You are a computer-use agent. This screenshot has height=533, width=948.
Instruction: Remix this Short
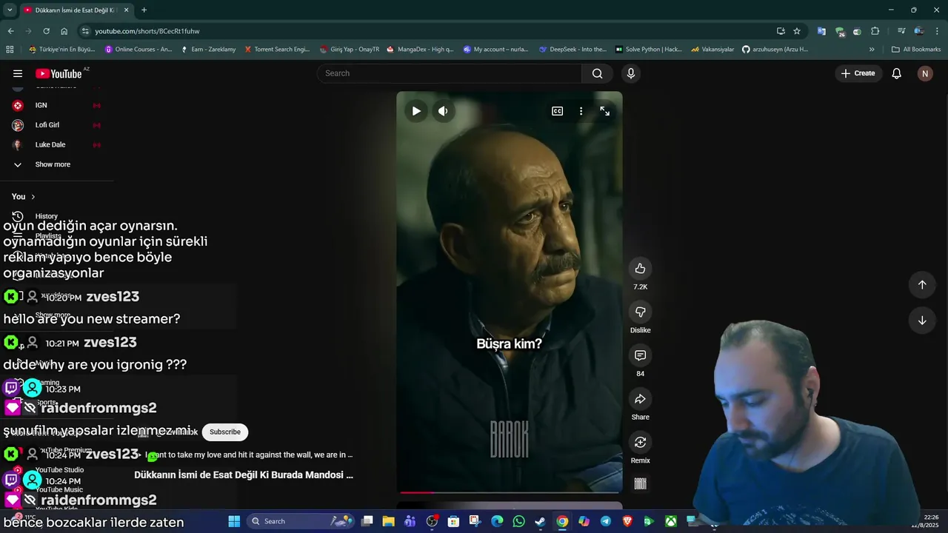[641, 443]
